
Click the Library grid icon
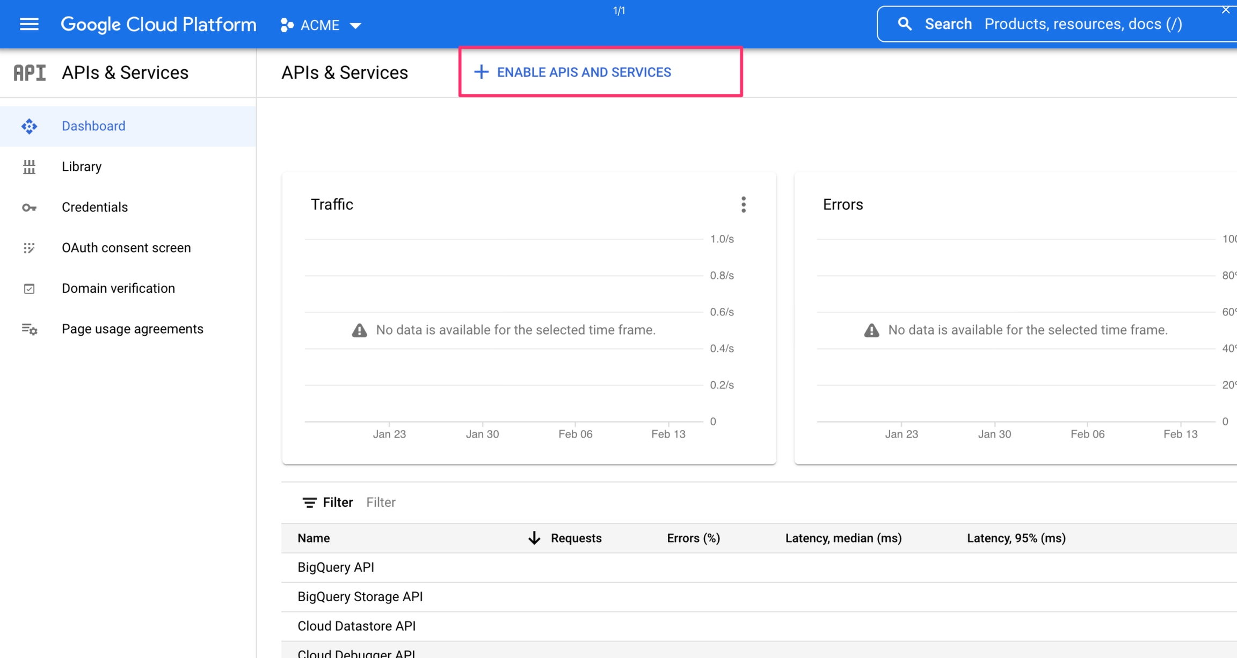29,167
